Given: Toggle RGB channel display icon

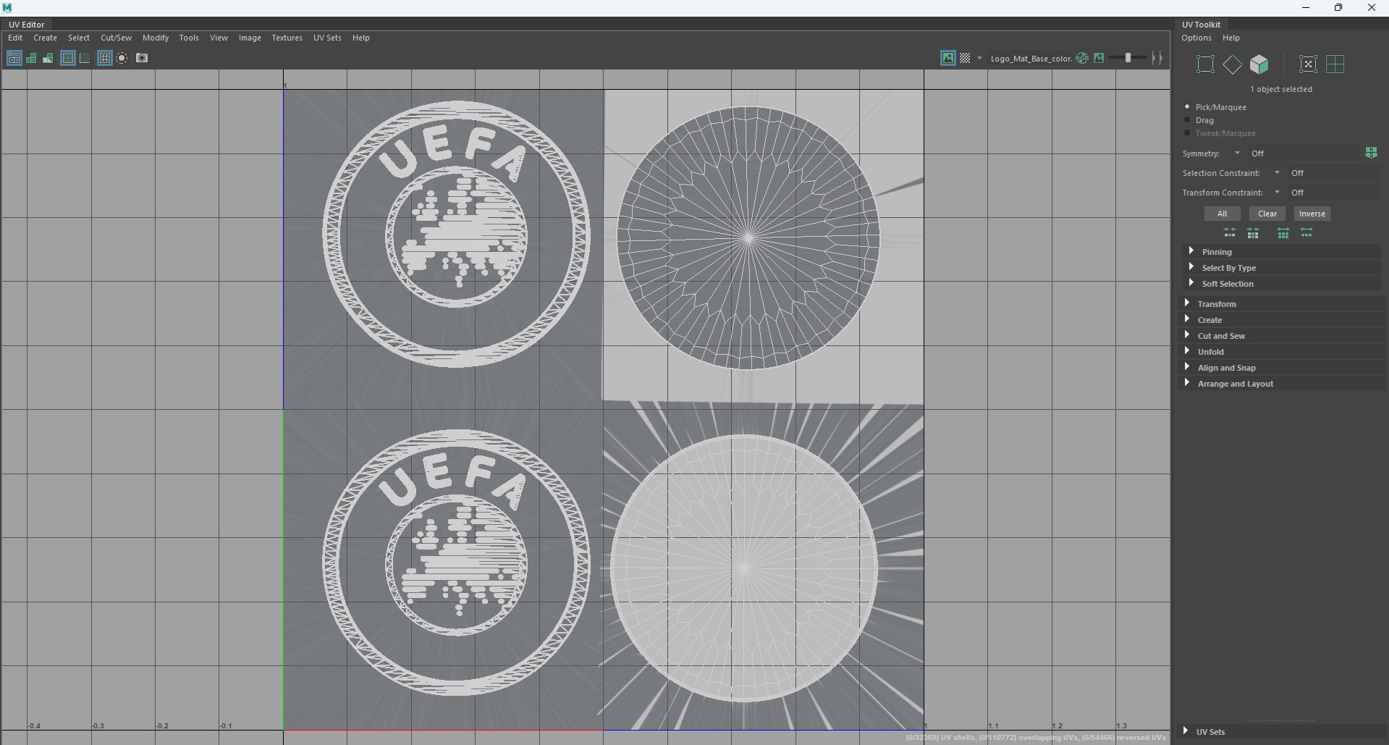Looking at the screenshot, I should (x=1082, y=58).
